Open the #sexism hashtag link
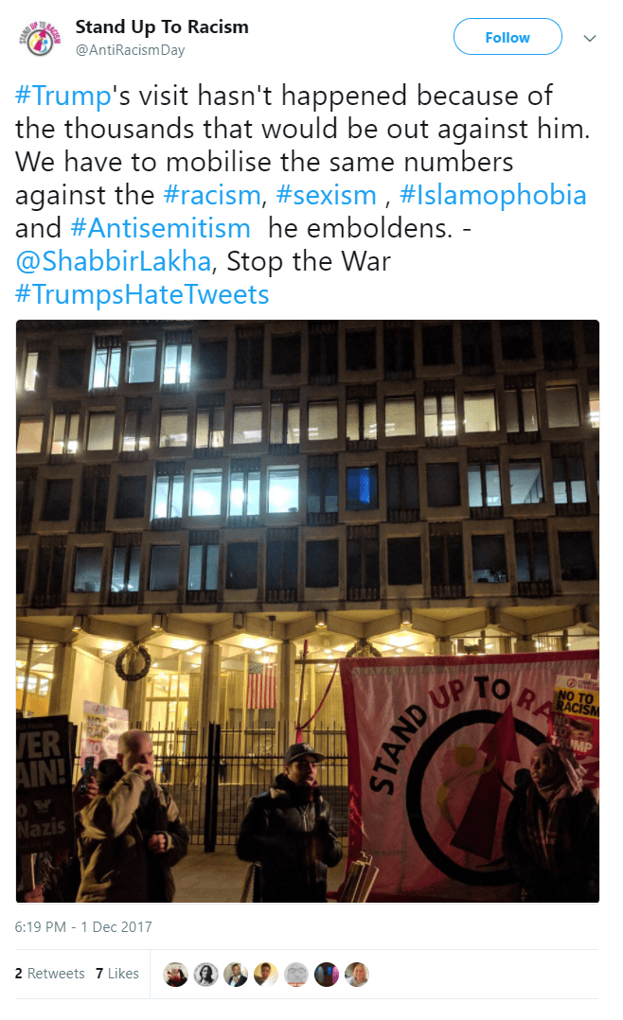 326,195
